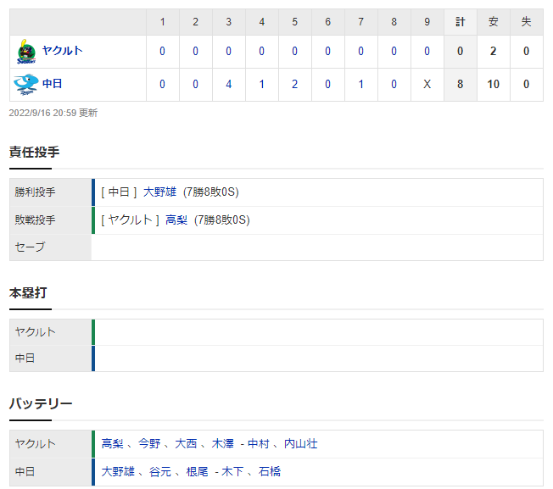
Task: Click Chunichi's 5th inning score of 2
Action: (x=295, y=84)
